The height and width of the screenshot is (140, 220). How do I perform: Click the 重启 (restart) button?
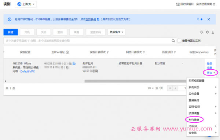pos(60,32)
